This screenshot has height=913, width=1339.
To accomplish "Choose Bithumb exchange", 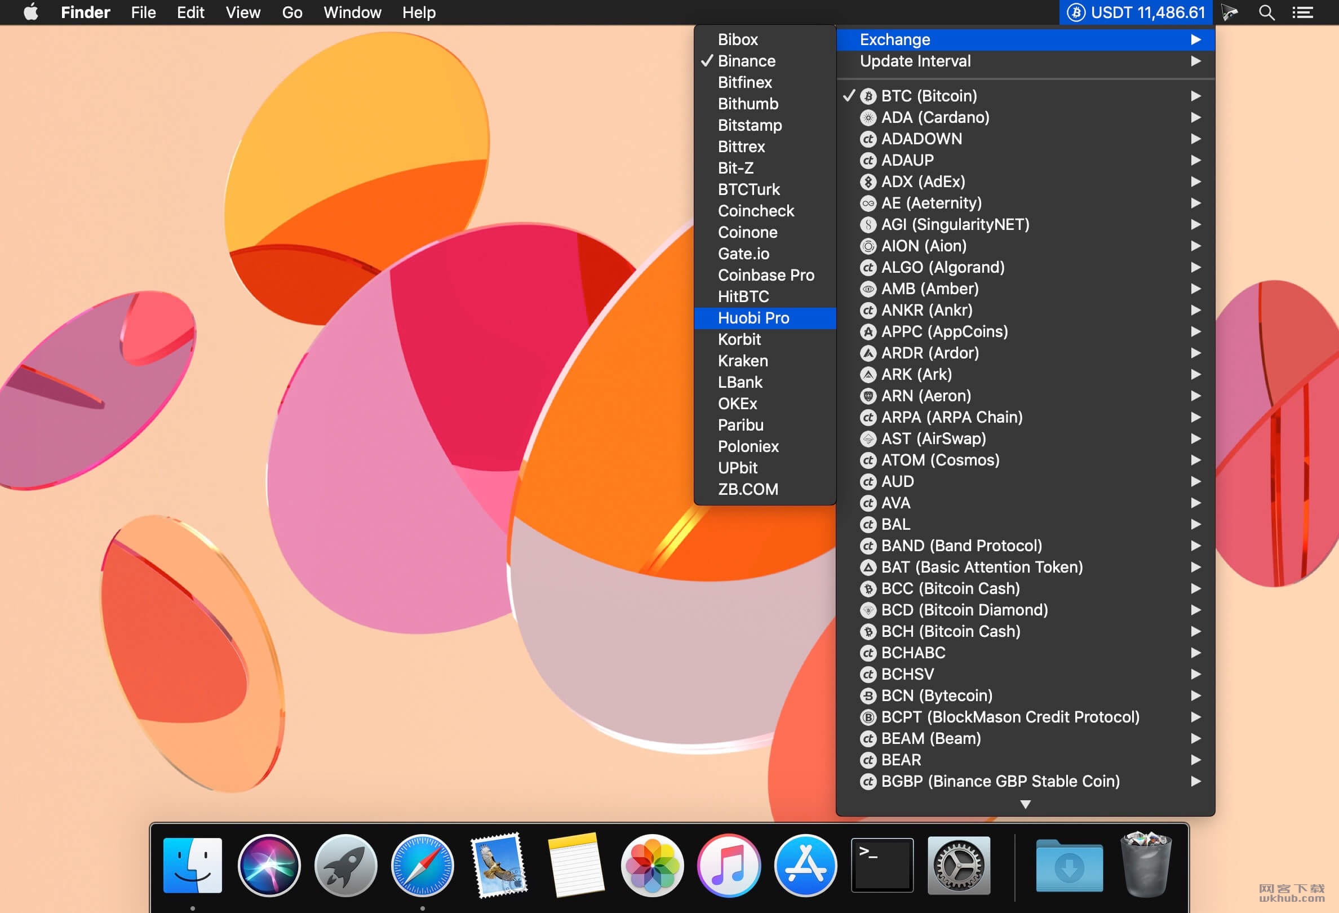I will click(765, 104).
